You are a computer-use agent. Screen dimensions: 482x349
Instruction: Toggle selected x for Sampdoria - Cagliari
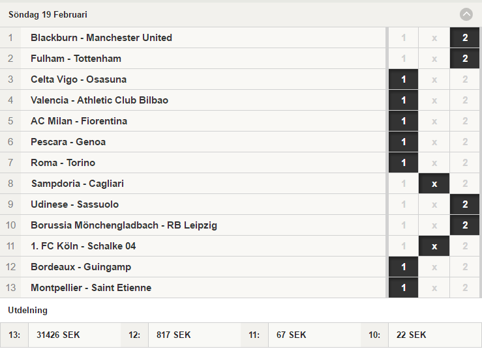[x=434, y=184]
